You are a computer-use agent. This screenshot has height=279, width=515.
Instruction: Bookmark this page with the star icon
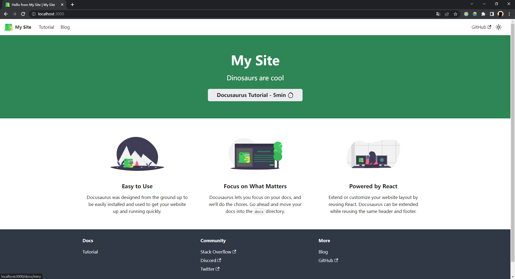point(455,14)
